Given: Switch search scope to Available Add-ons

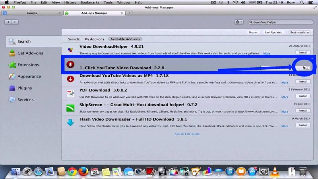Looking at the screenshot, I should point(125,39).
